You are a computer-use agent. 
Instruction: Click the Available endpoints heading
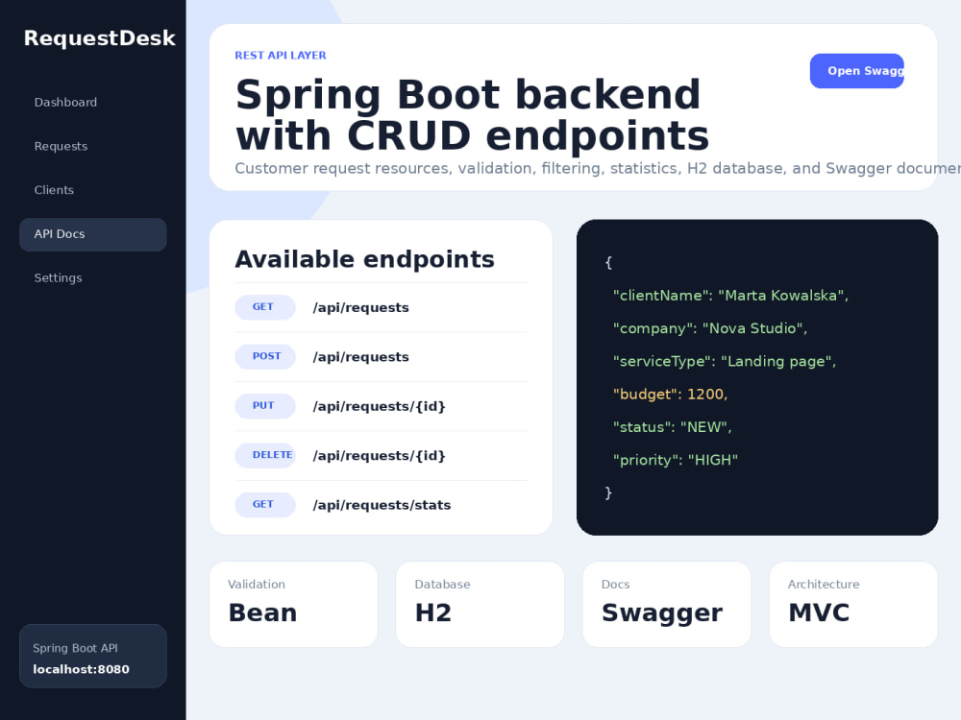tap(364, 259)
